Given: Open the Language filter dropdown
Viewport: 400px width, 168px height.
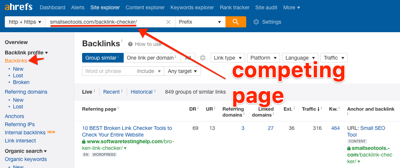Looking at the screenshot, I should (300, 58).
